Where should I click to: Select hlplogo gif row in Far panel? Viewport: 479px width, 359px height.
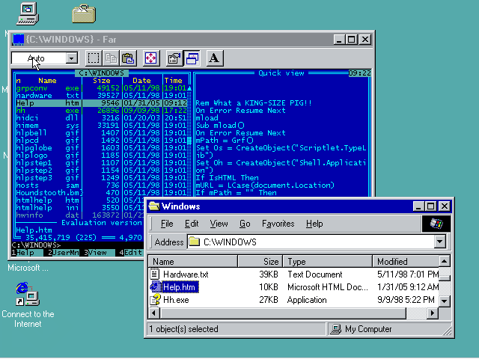coord(102,156)
